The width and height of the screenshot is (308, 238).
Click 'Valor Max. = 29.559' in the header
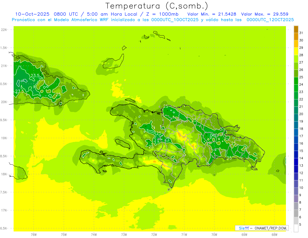(x=265, y=14)
